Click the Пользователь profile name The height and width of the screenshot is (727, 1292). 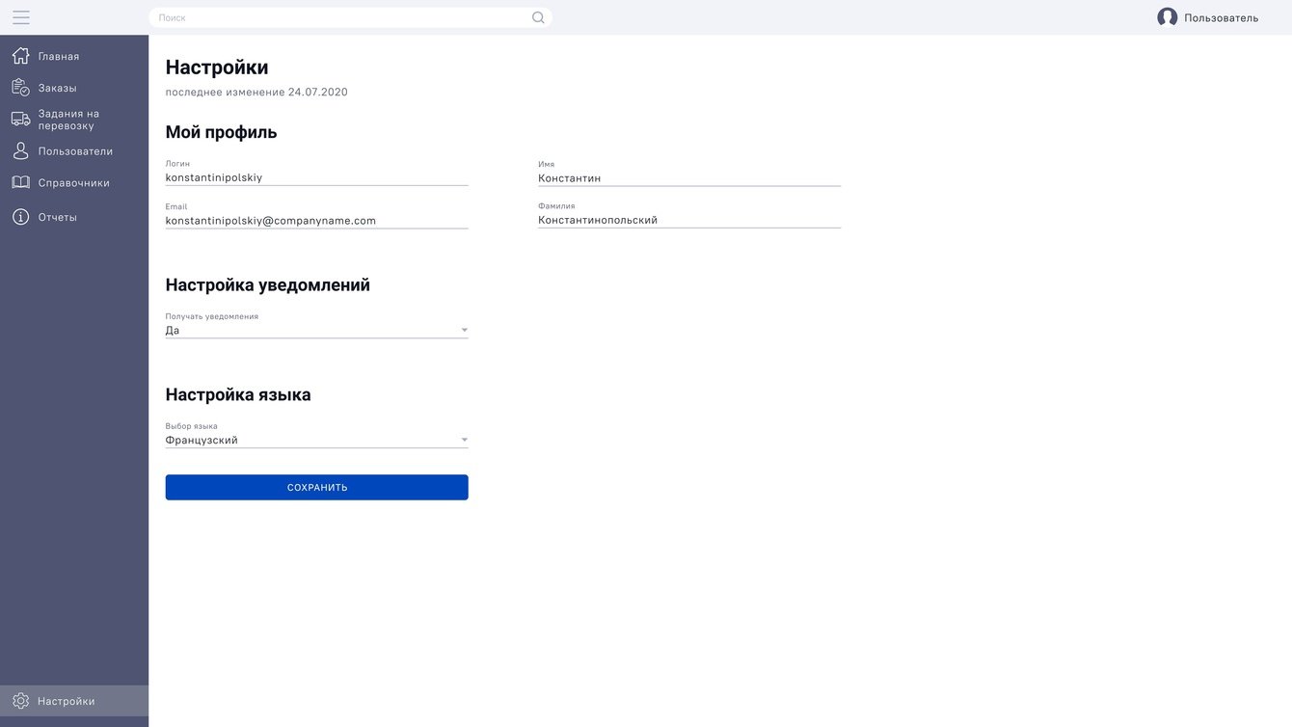[x=1221, y=18]
